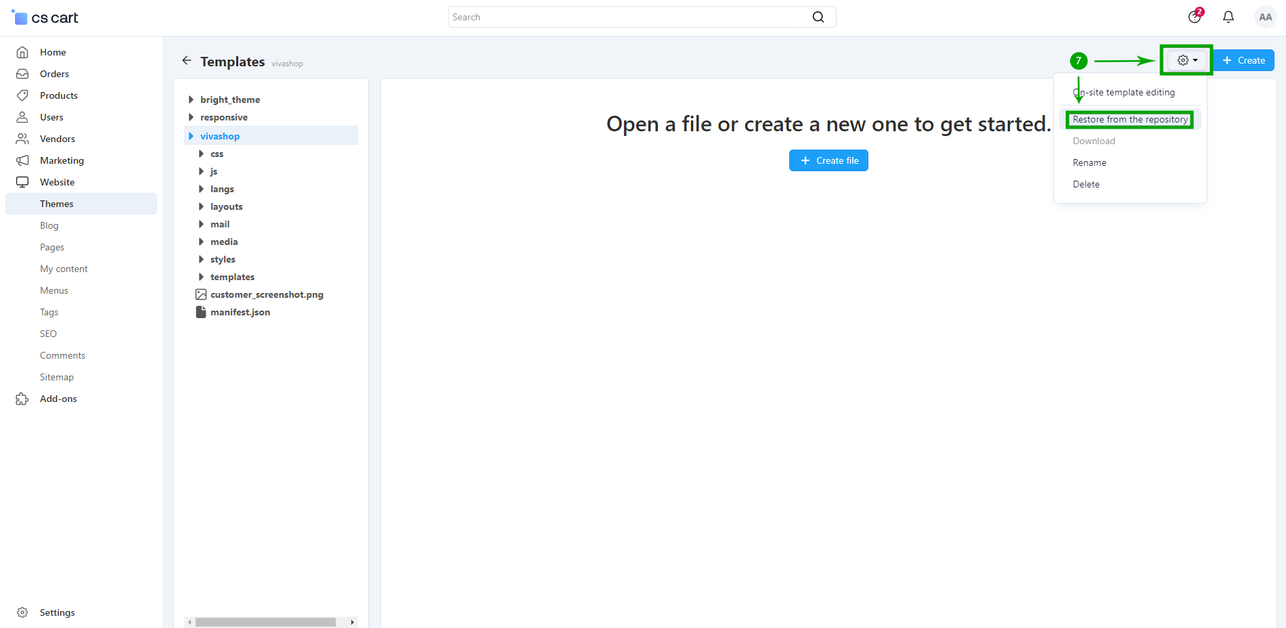
Task: Select Restore from the repository
Action: (1130, 120)
